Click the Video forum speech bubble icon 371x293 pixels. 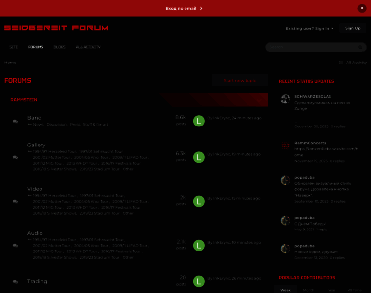point(15,201)
